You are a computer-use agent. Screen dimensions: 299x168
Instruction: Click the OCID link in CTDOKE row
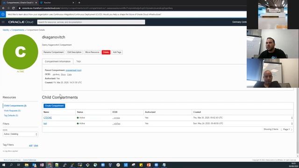[x=116, y=118]
